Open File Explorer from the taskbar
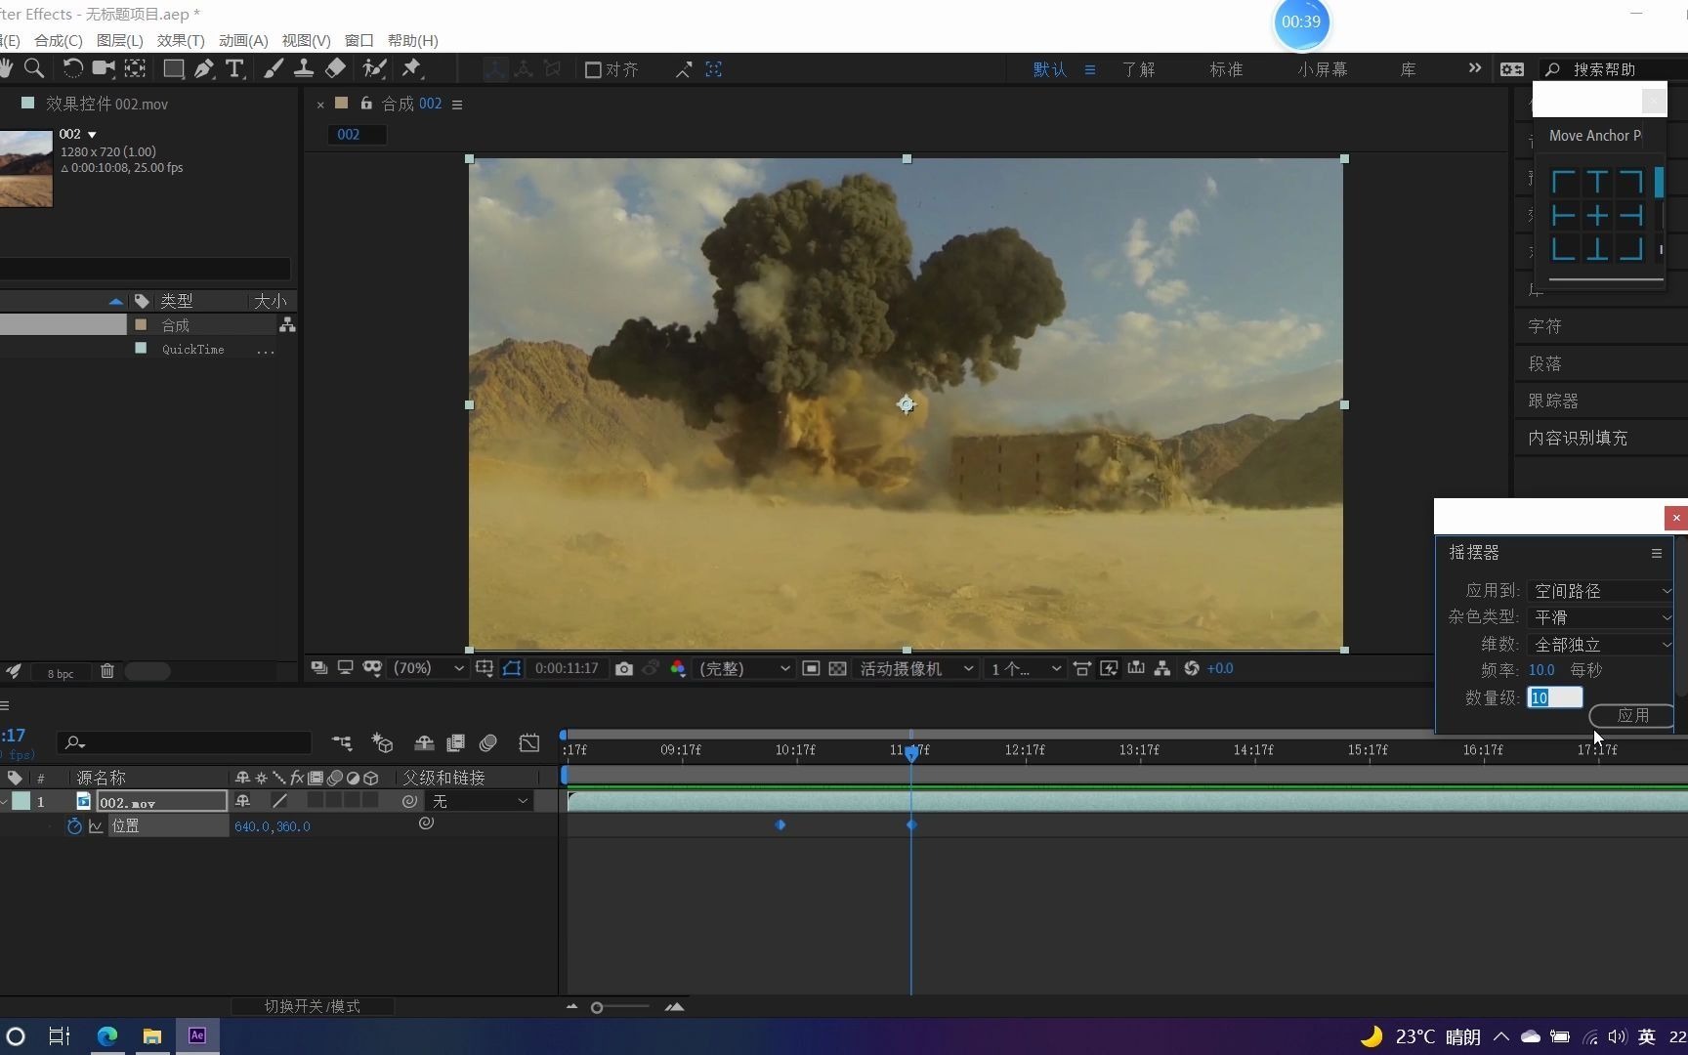This screenshot has height=1055, width=1688. 151,1035
